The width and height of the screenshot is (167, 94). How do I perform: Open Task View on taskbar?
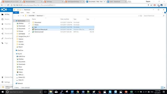point(45,92)
